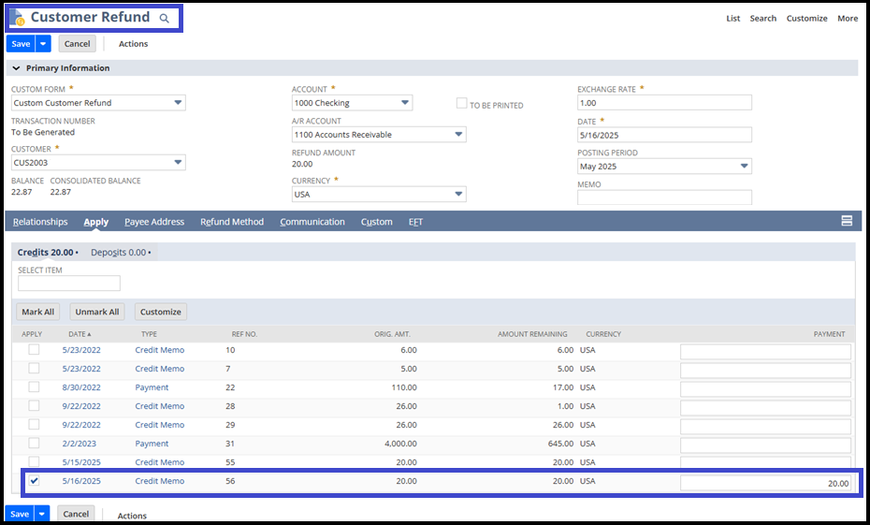
Task: Click the bottom Cancel button
Action: pyautogui.click(x=76, y=514)
